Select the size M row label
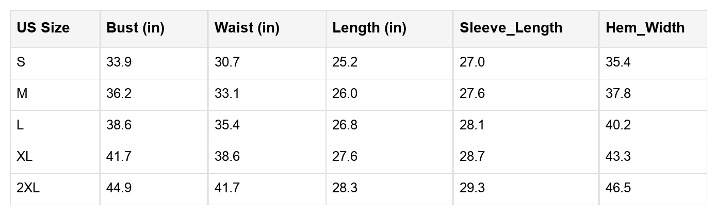Viewport: 717px width, 215px height. click(22, 94)
